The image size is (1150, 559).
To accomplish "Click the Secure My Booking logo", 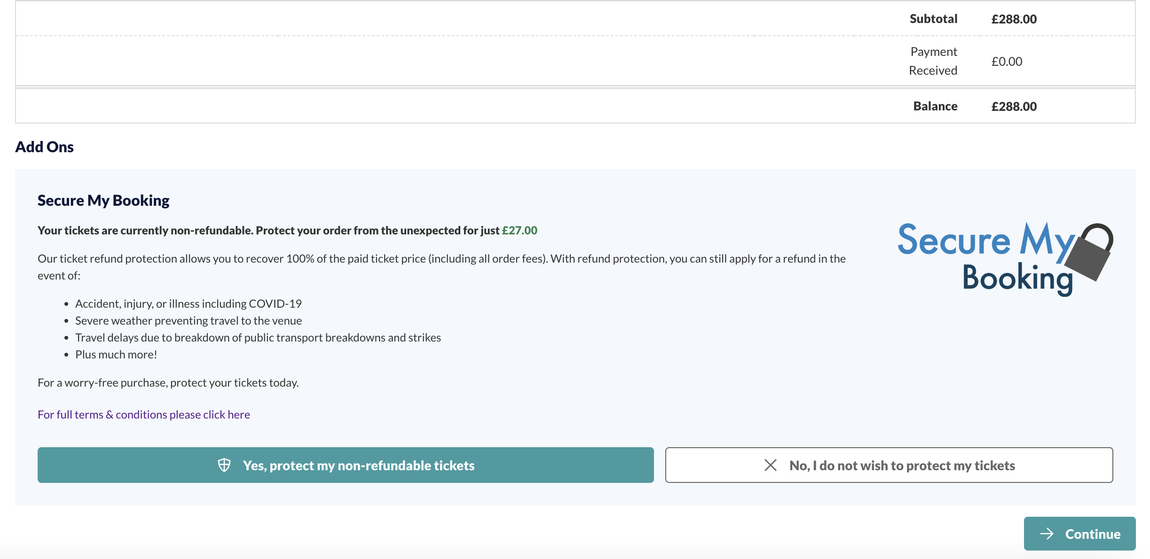I will point(1005,259).
